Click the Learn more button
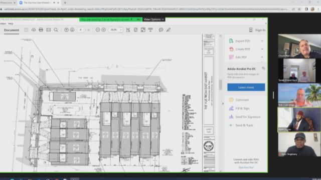Image resolution: width=321 pixels, height=180 pixels. point(246,87)
